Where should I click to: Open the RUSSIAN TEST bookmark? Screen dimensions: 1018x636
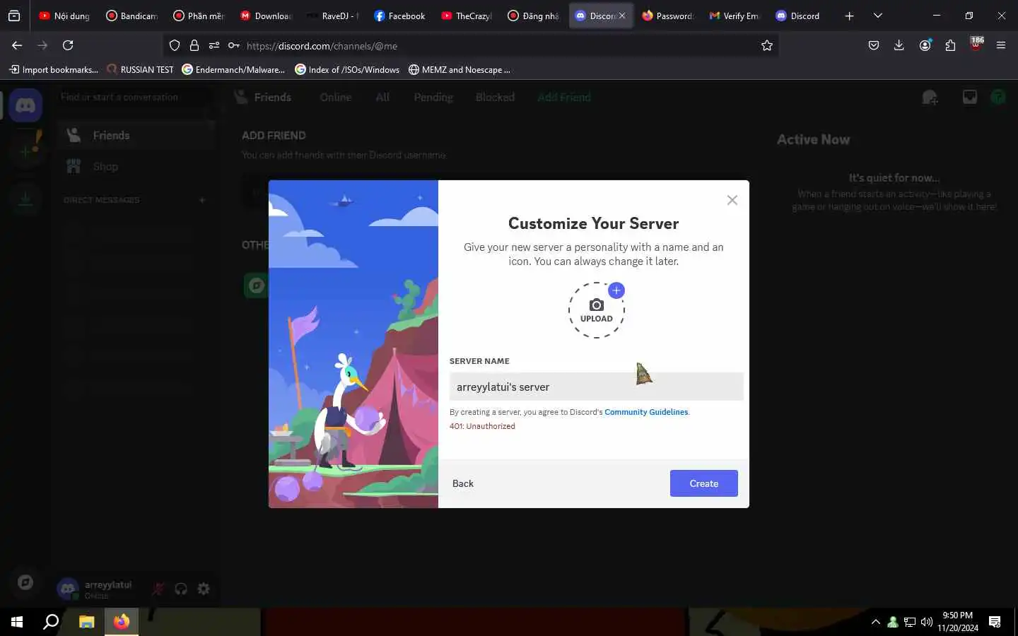click(140, 69)
